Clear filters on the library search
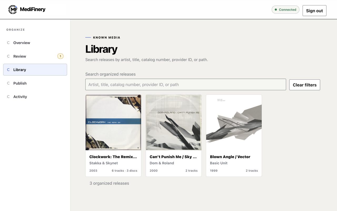 (x=305, y=85)
